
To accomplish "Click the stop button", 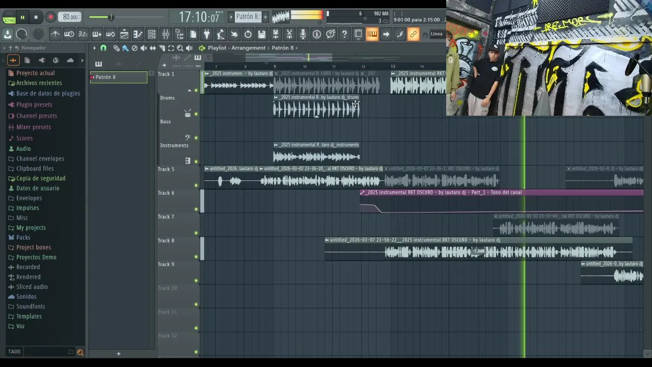I will coord(36,17).
